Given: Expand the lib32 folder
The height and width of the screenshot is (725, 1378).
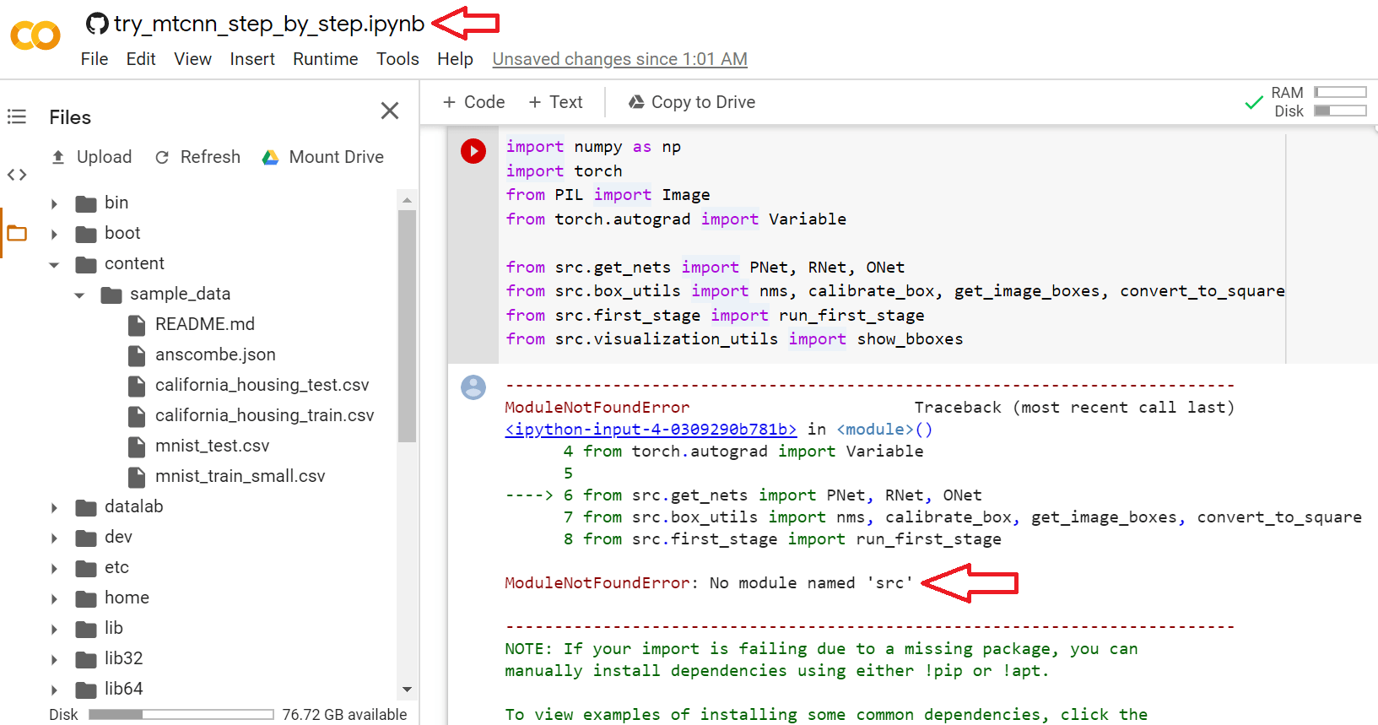Looking at the screenshot, I should (x=54, y=659).
